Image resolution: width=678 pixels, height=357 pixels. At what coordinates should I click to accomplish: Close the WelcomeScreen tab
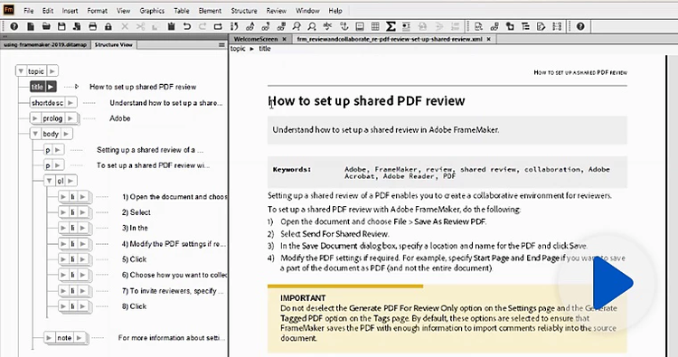[284, 39]
